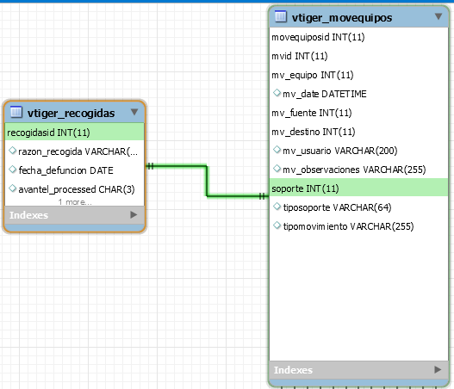Click the tipomovimiento column diamond icon

277,225
